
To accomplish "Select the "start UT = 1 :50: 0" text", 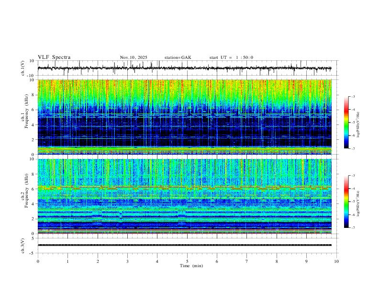I will (x=231, y=57).
